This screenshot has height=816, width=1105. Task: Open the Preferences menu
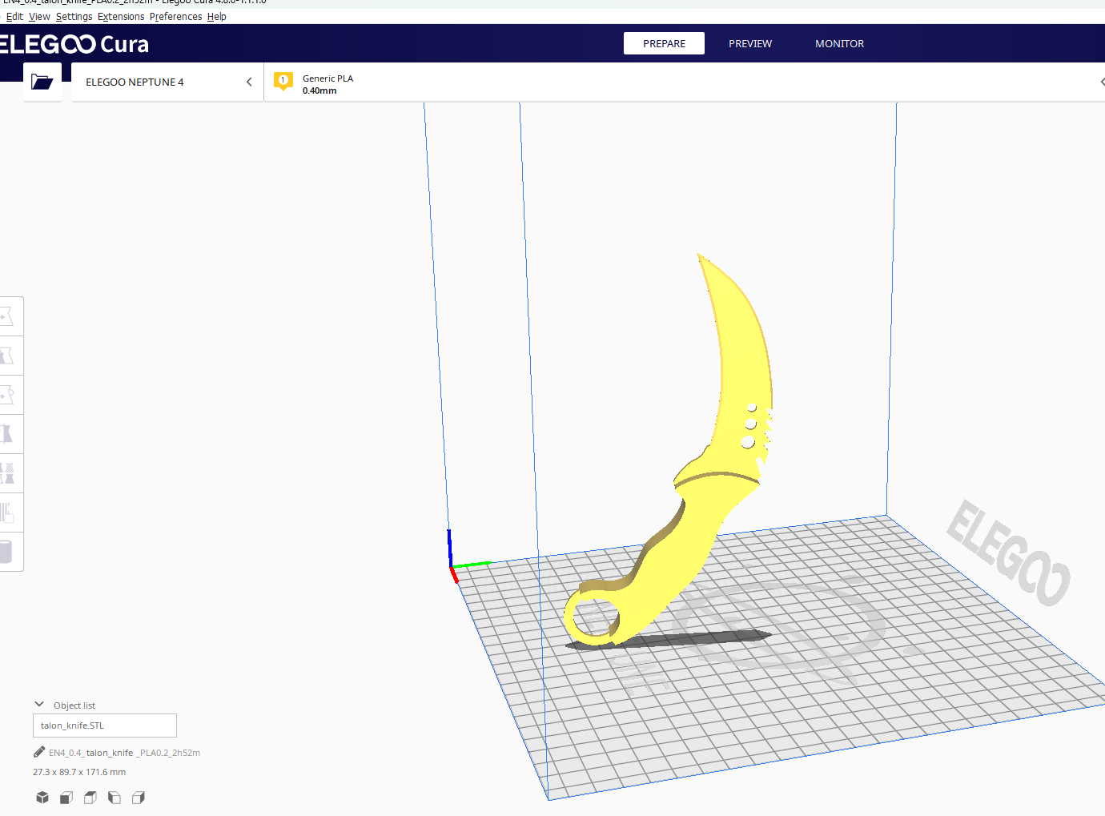pyautogui.click(x=175, y=16)
